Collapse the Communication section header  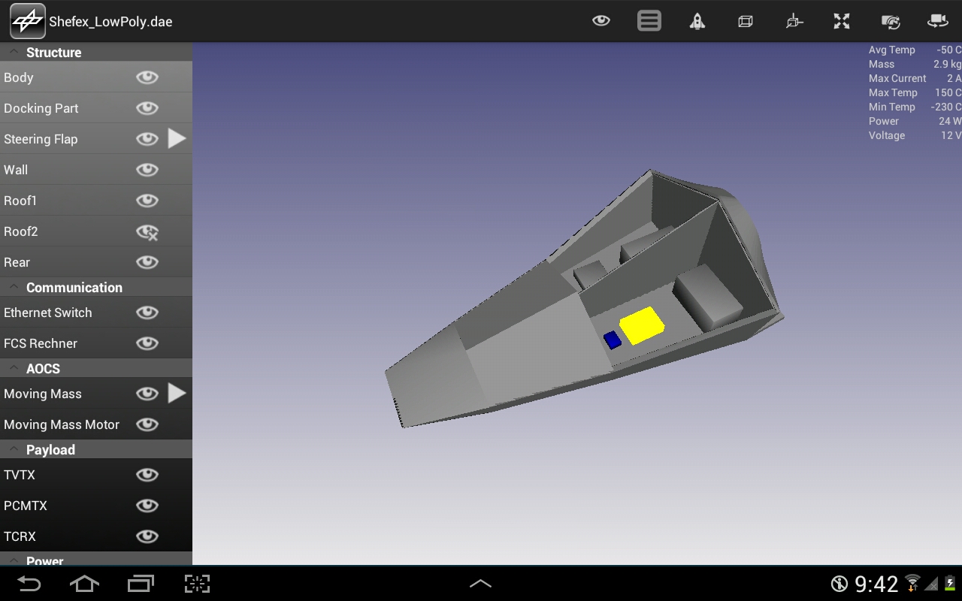15,288
